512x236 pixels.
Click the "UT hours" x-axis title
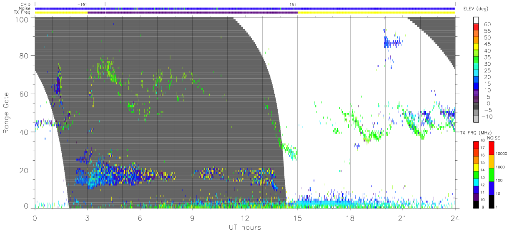(245, 227)
